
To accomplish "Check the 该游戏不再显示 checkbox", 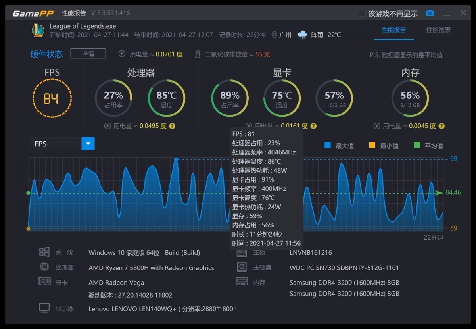I will [x=362, y=13].
